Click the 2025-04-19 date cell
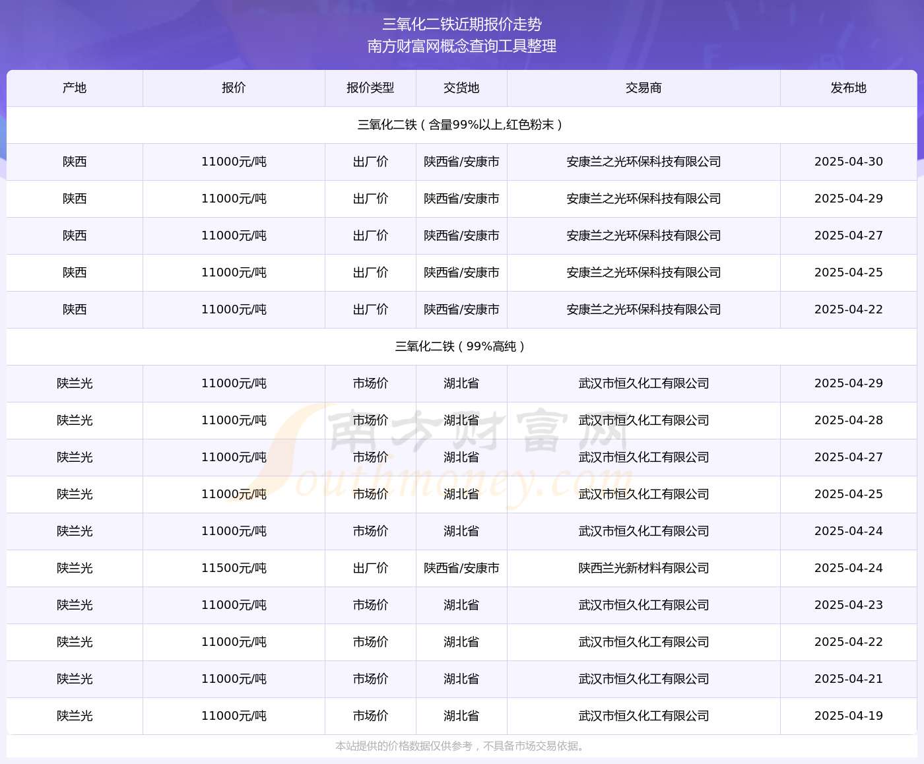Viewport: 924px width, 764px height. [x=849, y=716]
